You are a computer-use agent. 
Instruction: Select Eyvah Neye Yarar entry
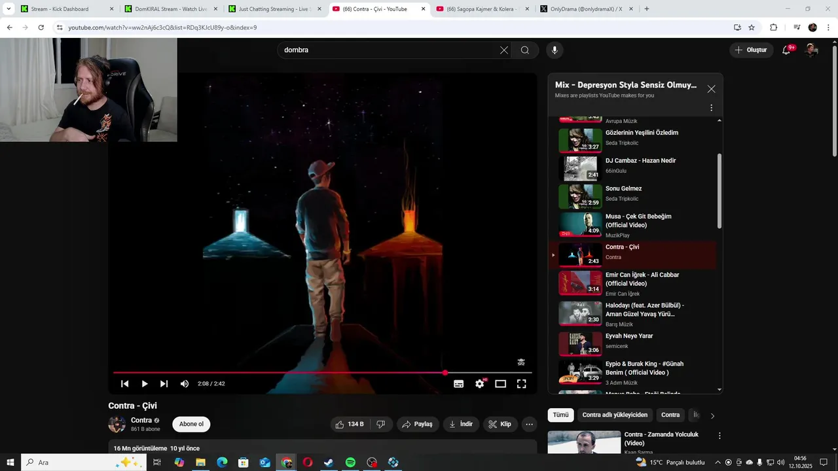click(633, 342)
